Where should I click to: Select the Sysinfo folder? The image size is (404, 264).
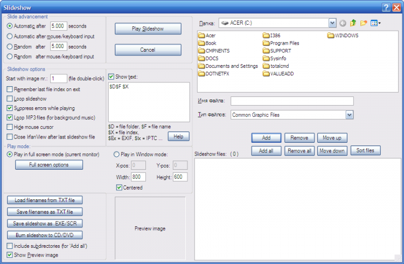pos(274,59)
